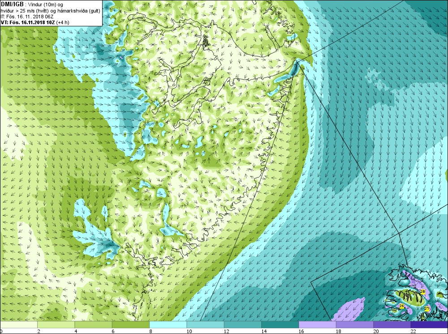Select the 4–6 m/s green swatch

point(93,325)
